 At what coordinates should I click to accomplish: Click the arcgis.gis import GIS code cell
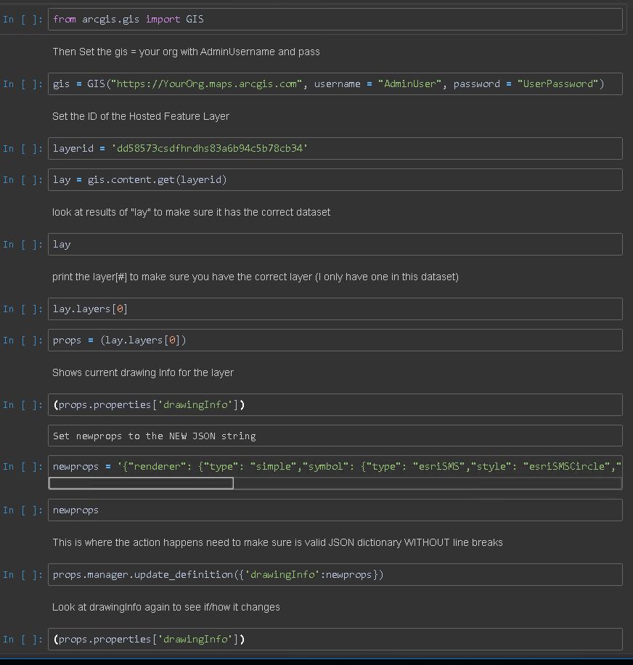[x=335, y=20]
